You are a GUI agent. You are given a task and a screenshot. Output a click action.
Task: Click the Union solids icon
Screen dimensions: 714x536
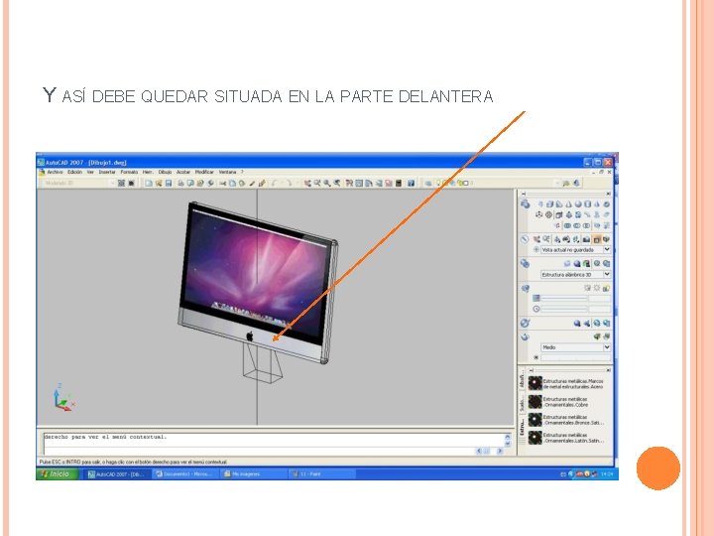(x=567, y=225)
